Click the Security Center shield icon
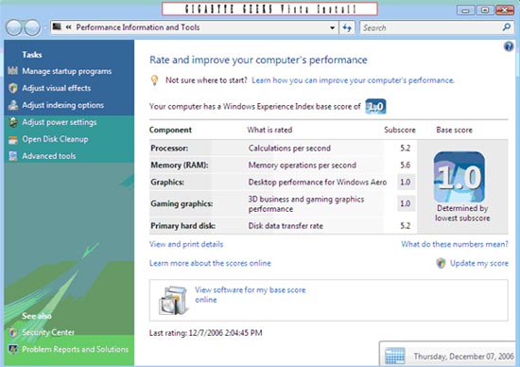Image resolution: width=520 pixels, height=367 pixels. 12,332
